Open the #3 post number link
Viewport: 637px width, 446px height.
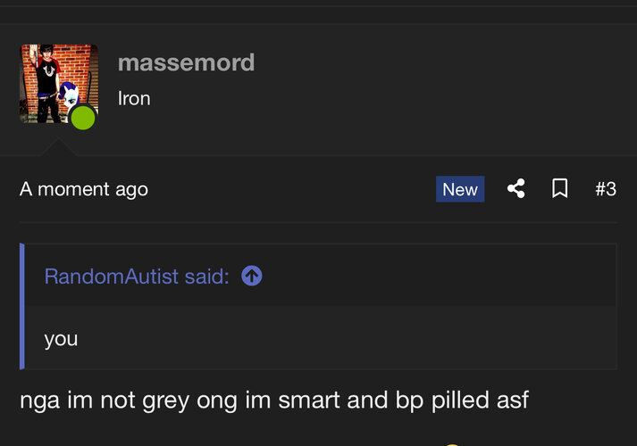606,189
